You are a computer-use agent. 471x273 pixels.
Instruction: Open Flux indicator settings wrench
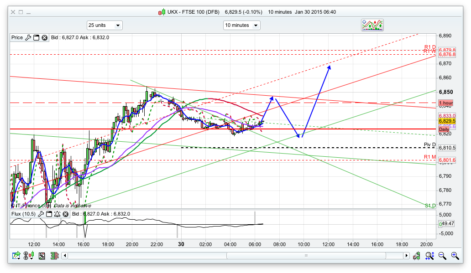[41, 214]
